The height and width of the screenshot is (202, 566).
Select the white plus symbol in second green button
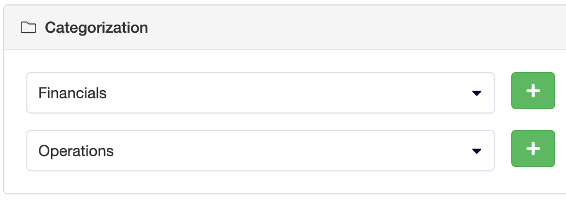pyautogui.click(x=533, y=148)
